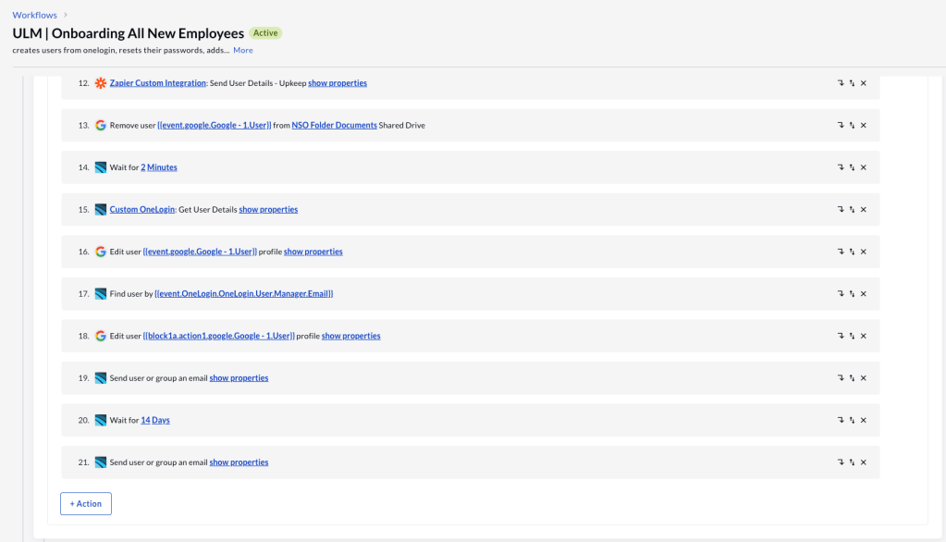Click the Google icon on step 13
Viewport: 946px width, 542px height.
[101, 125]
